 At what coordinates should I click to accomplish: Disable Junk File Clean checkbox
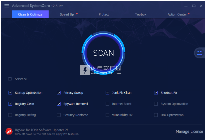(x=107, y=93)
